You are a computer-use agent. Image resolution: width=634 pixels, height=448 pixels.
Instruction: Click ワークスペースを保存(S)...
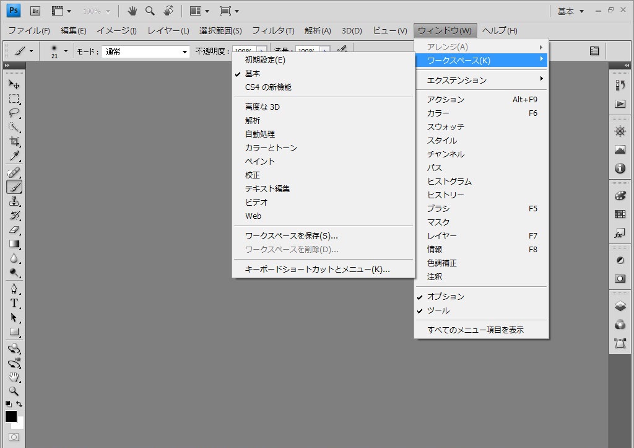(x=291, y=236)
